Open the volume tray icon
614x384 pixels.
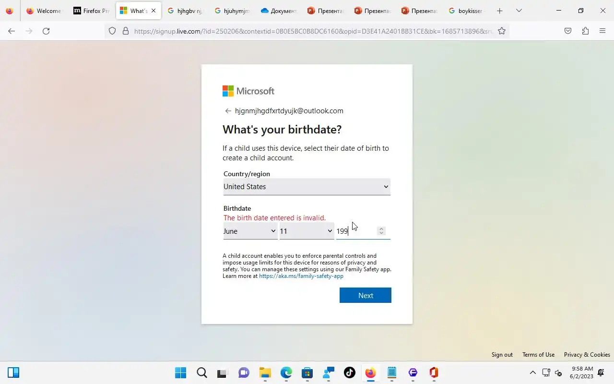[x=558, y=372]
